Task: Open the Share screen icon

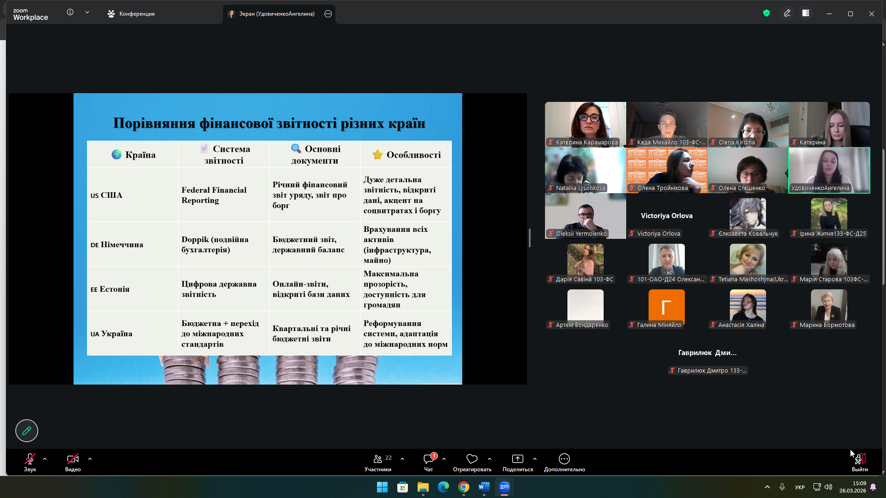Action: (x=517, y=459)
